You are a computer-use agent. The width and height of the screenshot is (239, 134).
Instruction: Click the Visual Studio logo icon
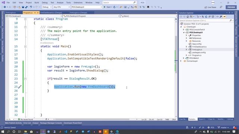click(3, 3)
